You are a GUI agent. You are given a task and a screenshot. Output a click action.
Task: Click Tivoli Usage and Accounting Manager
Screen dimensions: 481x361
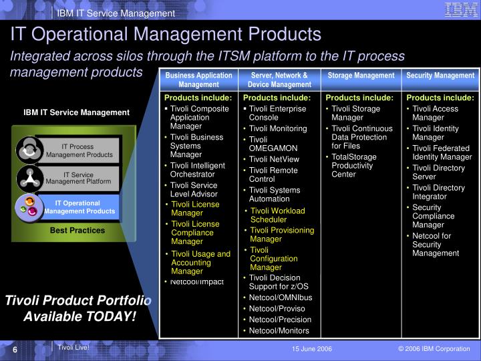tap(200, 263)
